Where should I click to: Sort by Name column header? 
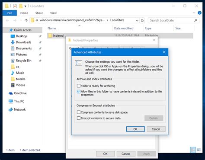coord(51,28)
